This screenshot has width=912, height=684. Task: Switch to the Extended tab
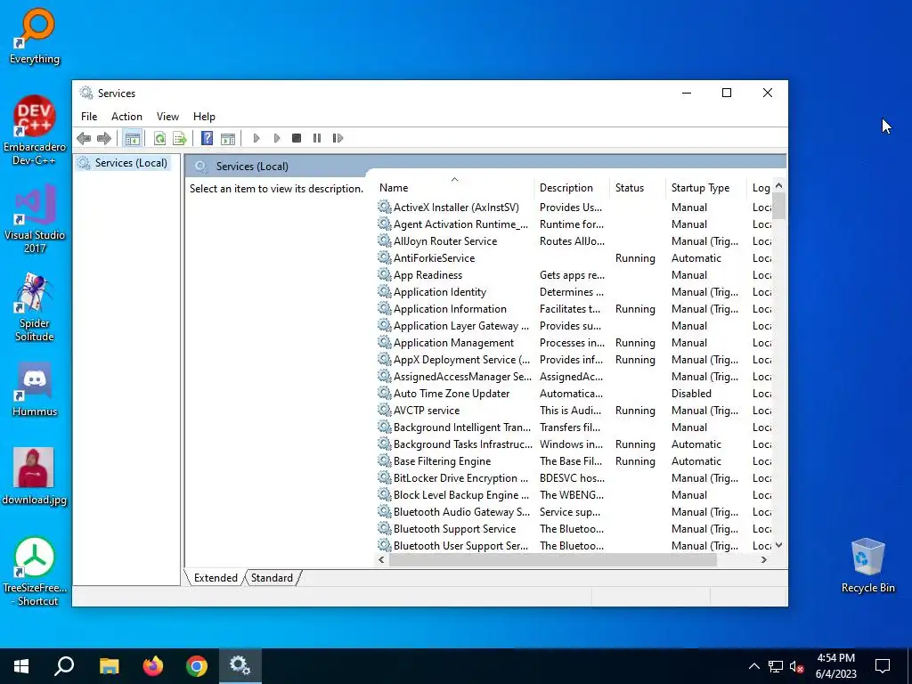pyautogui.click(x=216, y=577)
